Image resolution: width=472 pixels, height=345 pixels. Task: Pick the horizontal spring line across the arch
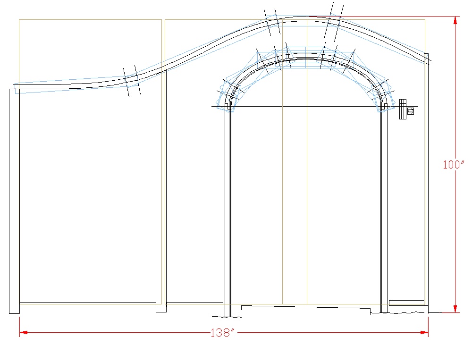point(307,107)
